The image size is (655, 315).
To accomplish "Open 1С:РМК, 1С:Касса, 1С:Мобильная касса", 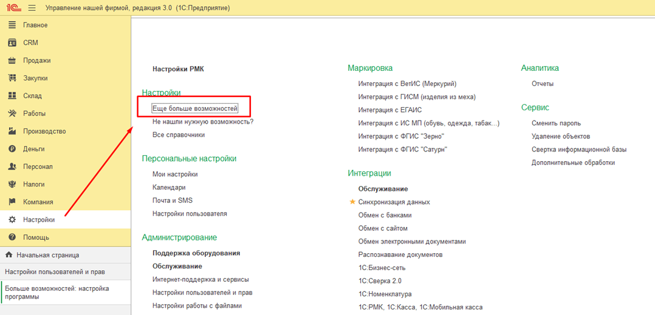I will (420, 308).
